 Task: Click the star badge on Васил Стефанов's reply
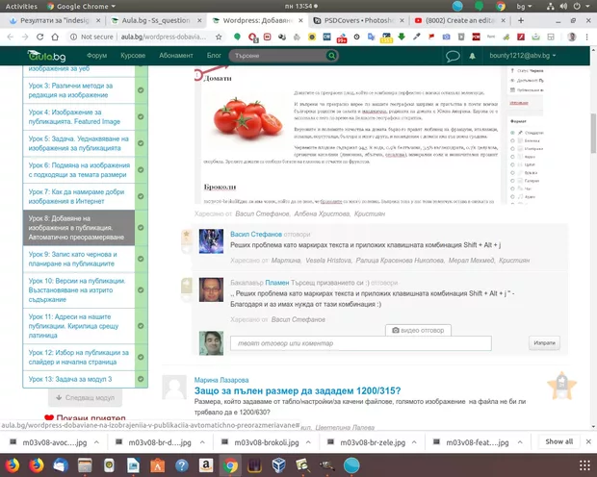(x=187, y=237)
